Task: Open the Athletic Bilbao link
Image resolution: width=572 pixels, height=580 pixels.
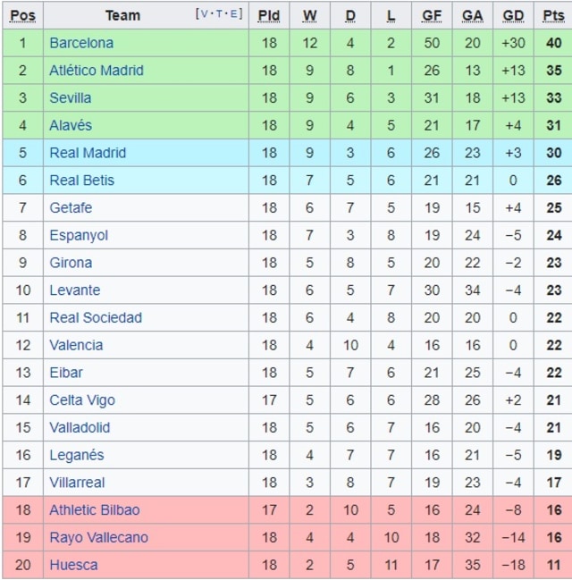Action: point(95,510)
